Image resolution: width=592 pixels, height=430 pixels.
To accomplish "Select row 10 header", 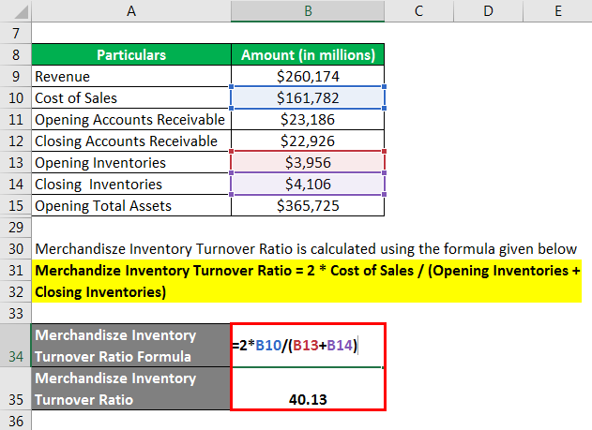I will 15,97.
